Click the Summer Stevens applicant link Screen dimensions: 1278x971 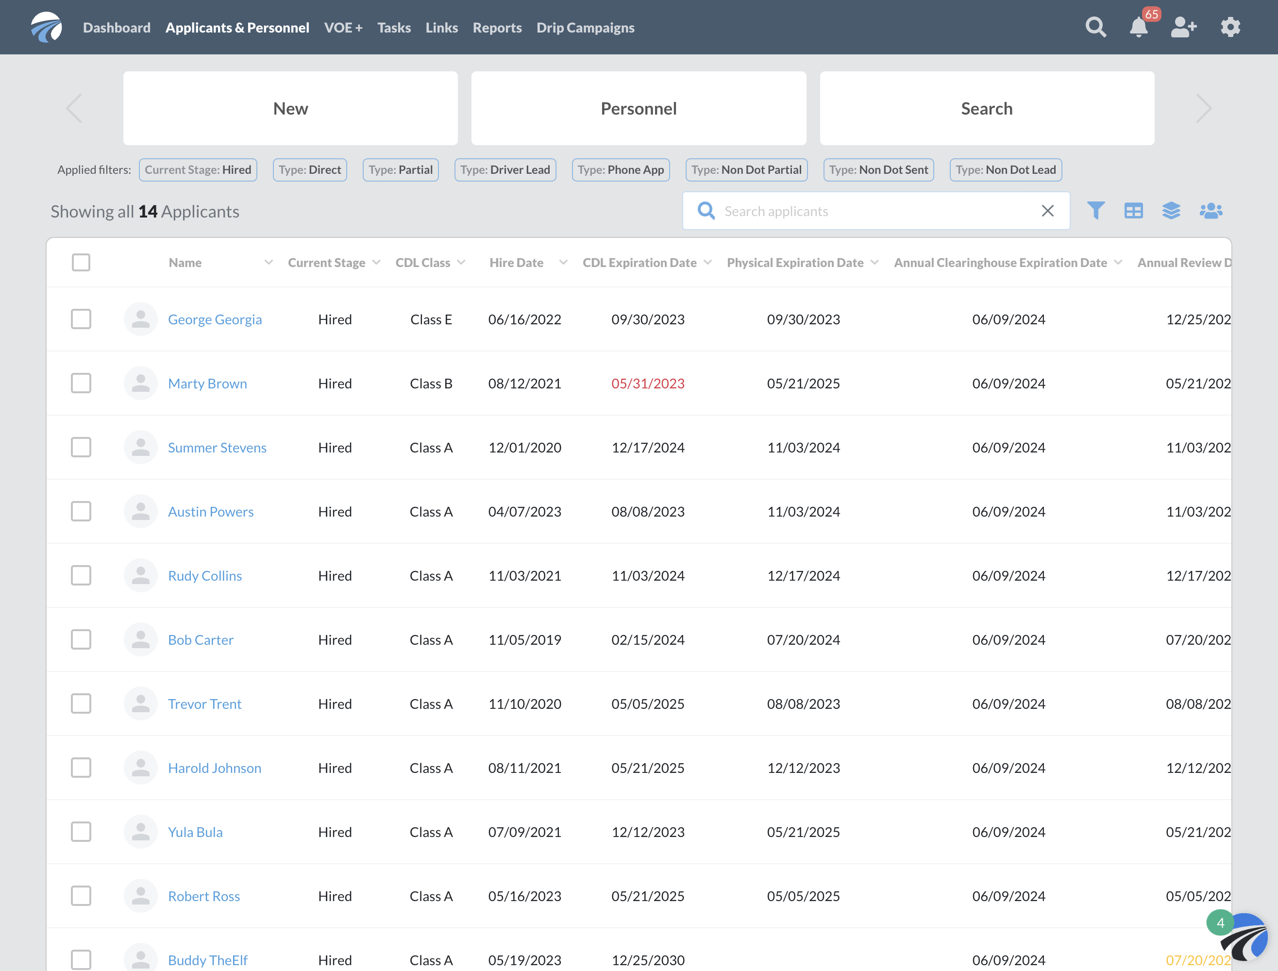217,447
